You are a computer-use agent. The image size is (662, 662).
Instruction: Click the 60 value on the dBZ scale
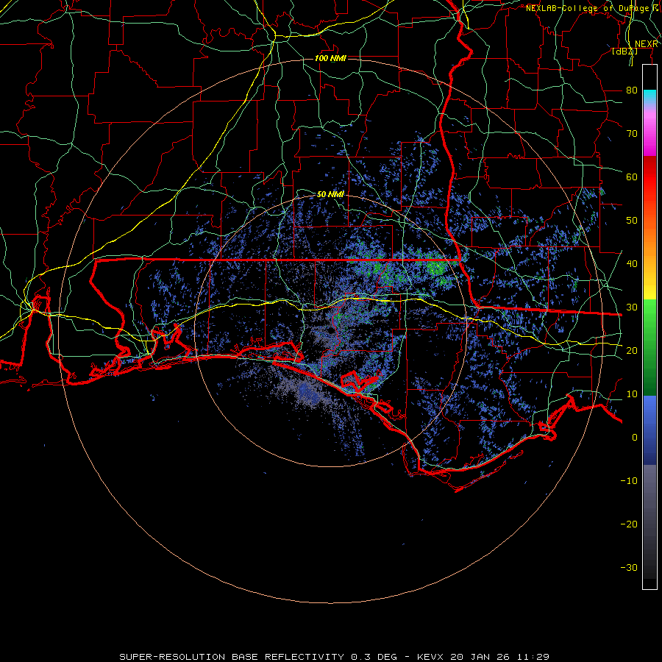(632, 177)
